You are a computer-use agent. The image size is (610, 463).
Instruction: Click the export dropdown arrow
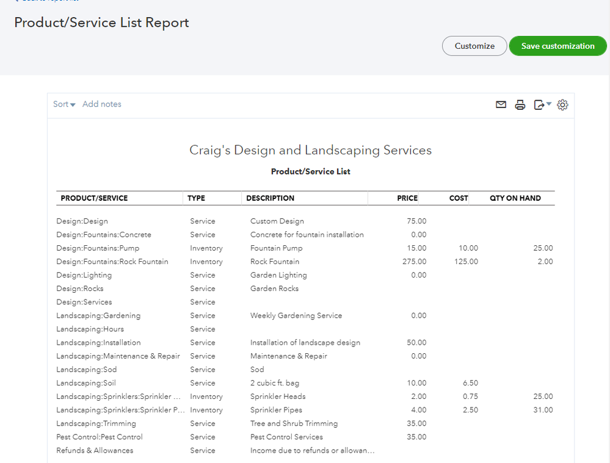pos(549,104)
